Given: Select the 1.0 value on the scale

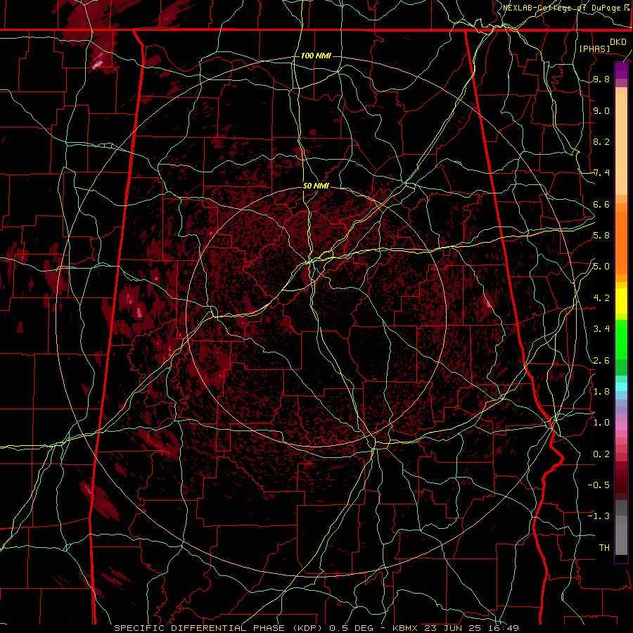Looking at the screenshot, I should pos(601,423).
